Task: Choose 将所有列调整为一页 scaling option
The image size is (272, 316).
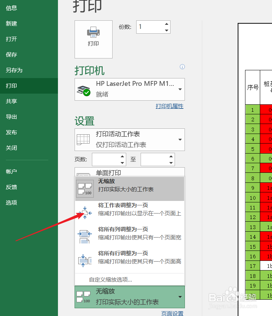Action: click(x=130, y=236)
